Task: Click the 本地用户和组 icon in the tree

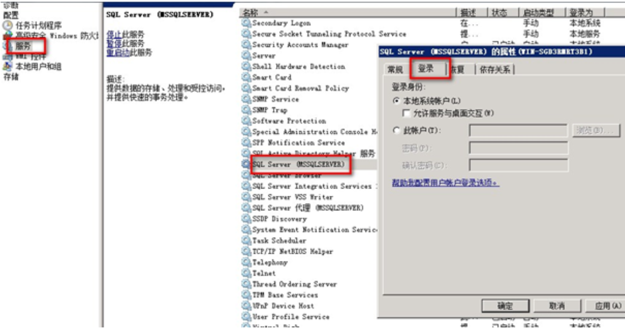Action: [x=8, y=66]
